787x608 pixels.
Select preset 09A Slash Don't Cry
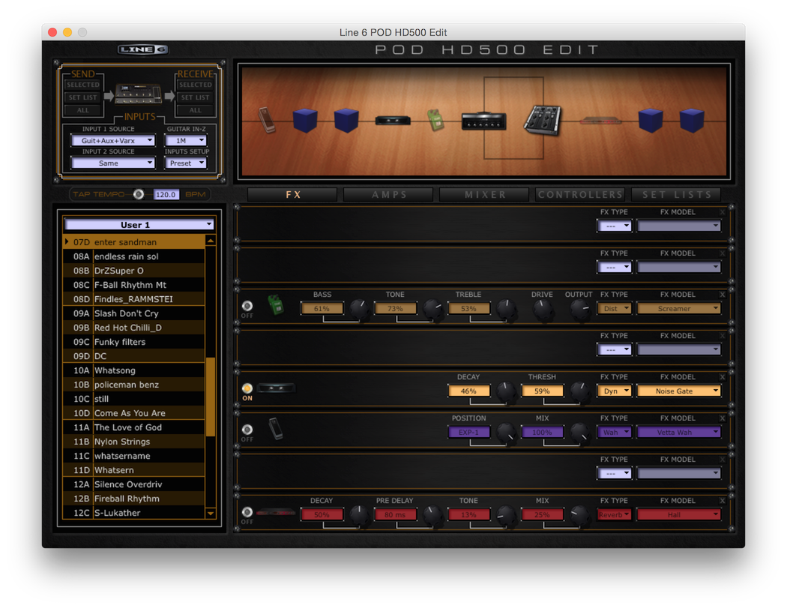[134, 313]
